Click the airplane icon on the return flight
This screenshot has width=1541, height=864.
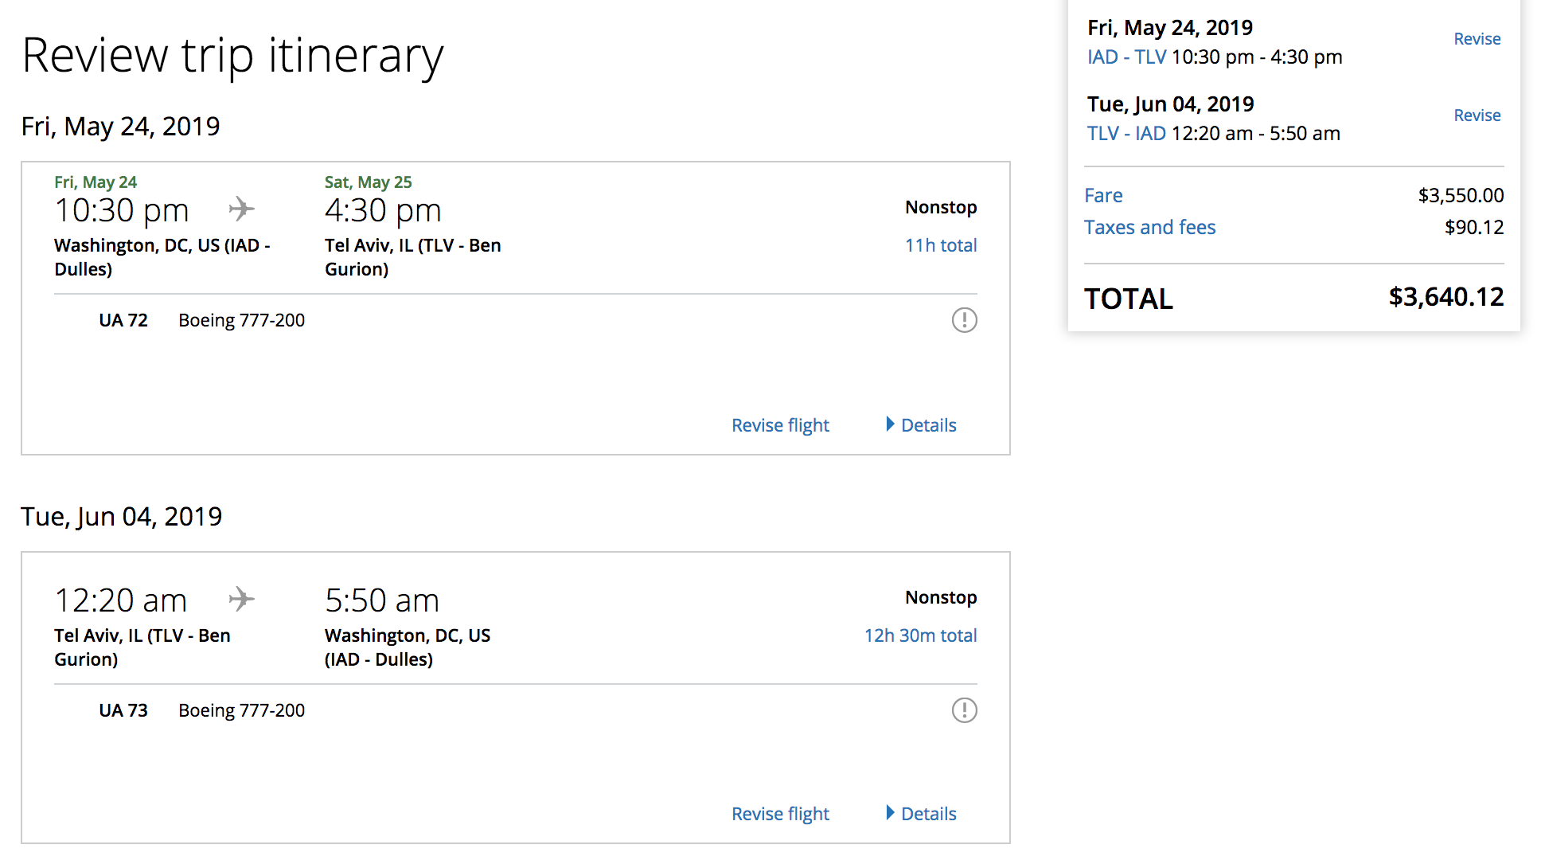[x=242, y=599]
